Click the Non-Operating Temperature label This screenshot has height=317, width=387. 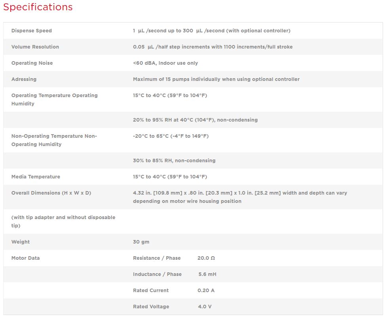pyautogui.click(x=54, y=140)
